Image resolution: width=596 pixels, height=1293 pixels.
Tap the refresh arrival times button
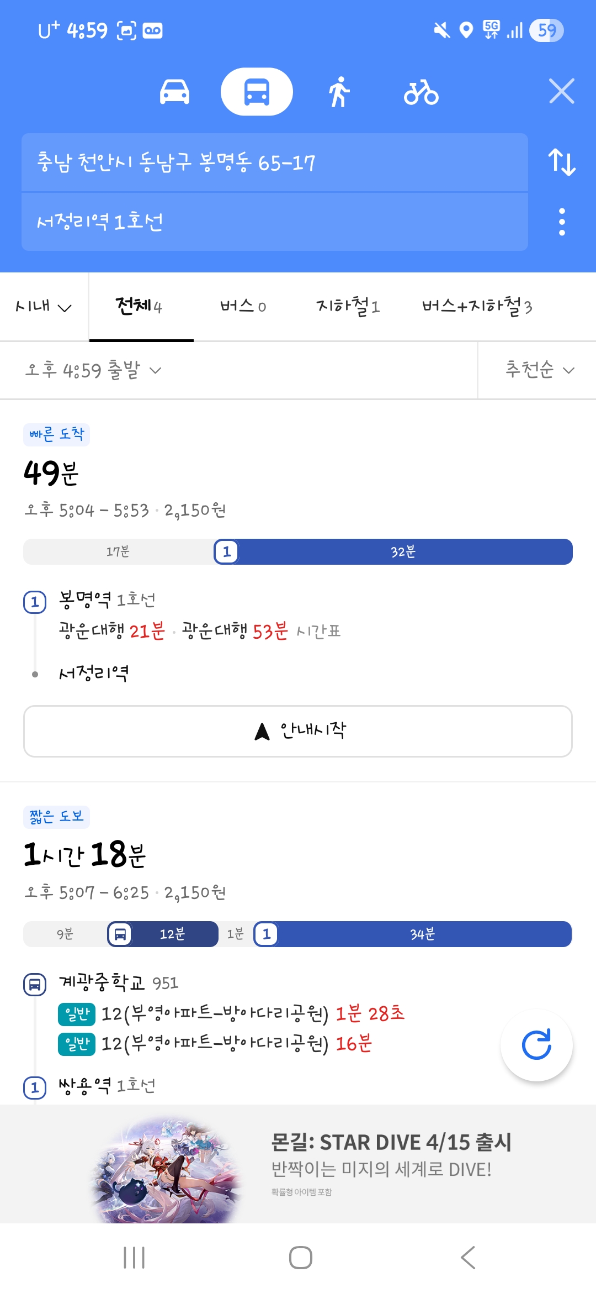point(536,1044)
